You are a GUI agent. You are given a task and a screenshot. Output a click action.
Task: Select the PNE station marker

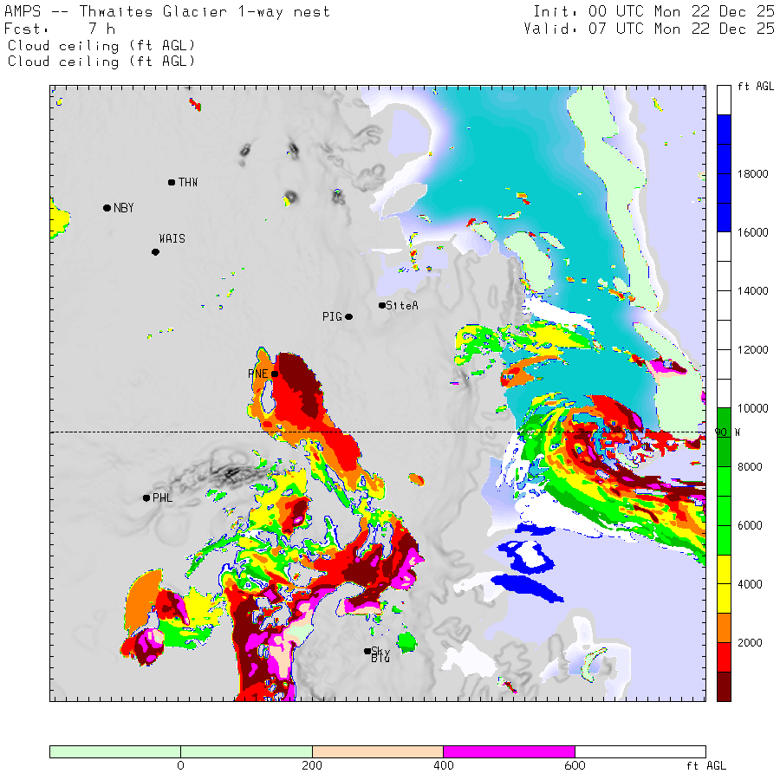pos(275,374)
